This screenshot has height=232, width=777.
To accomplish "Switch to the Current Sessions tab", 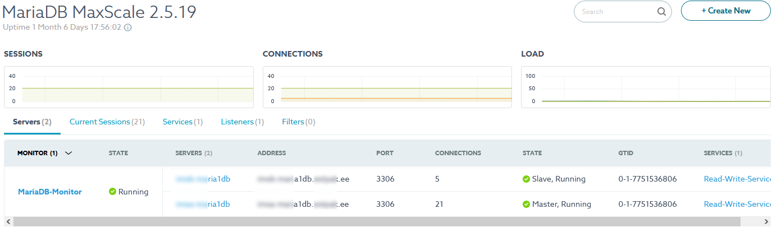I will [x=107, y=122].
